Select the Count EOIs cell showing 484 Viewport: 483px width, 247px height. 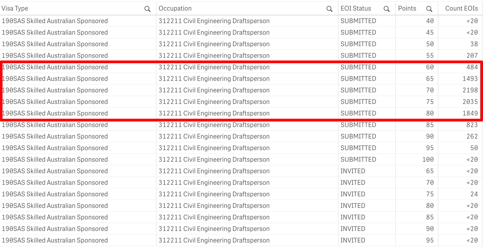(x=472, y=67)
